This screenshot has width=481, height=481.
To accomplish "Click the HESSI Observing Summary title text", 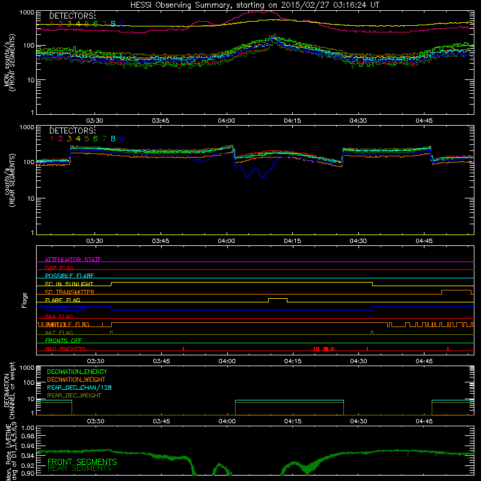I will click(x=254, y=5).
